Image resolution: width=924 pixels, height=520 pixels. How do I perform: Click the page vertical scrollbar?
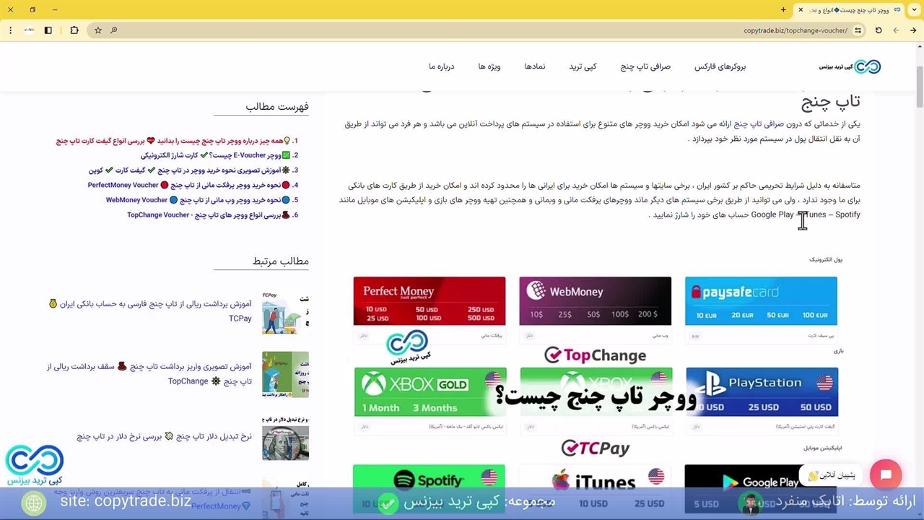coord(919,217)
